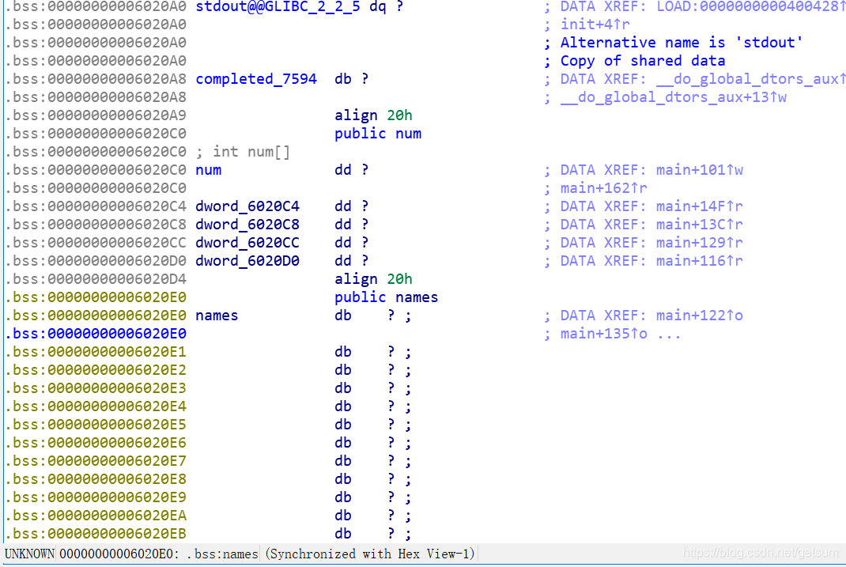Click address .bss:00000000006020E8
The width and height of the screenshot is (846, 567).
tap(96, 479)
